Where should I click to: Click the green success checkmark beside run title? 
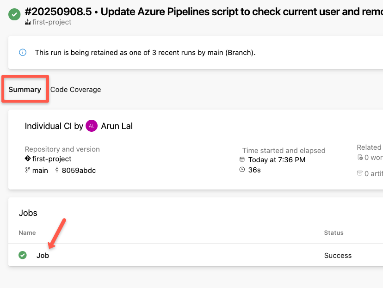pyautogui.click(x=13, y=14)
